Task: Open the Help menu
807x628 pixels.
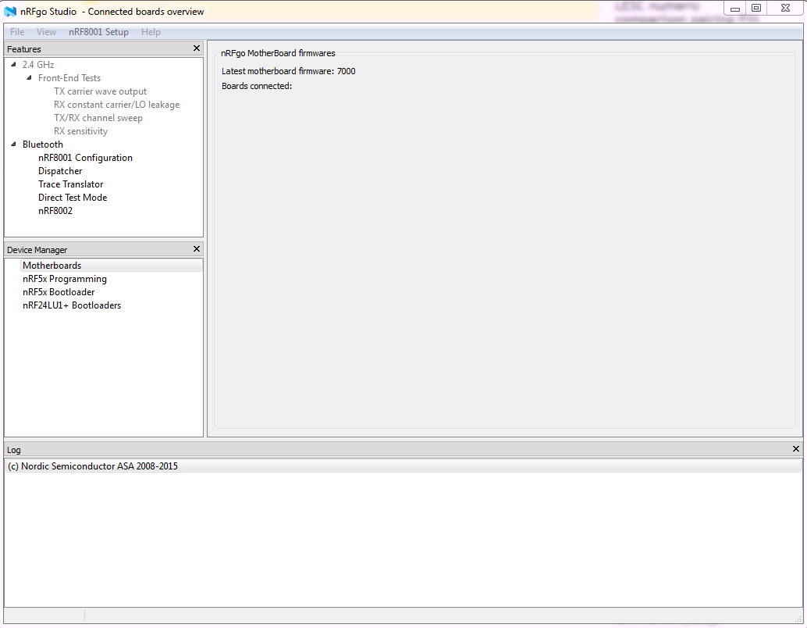Action: coord(151,32)
